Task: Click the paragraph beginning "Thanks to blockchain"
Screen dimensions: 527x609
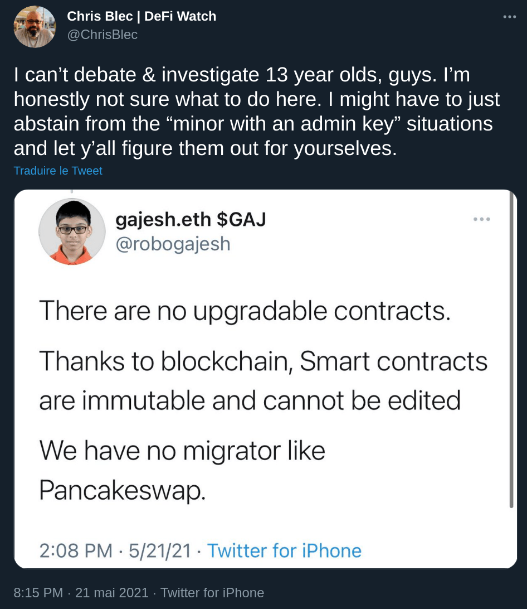Action: point(263,362)
